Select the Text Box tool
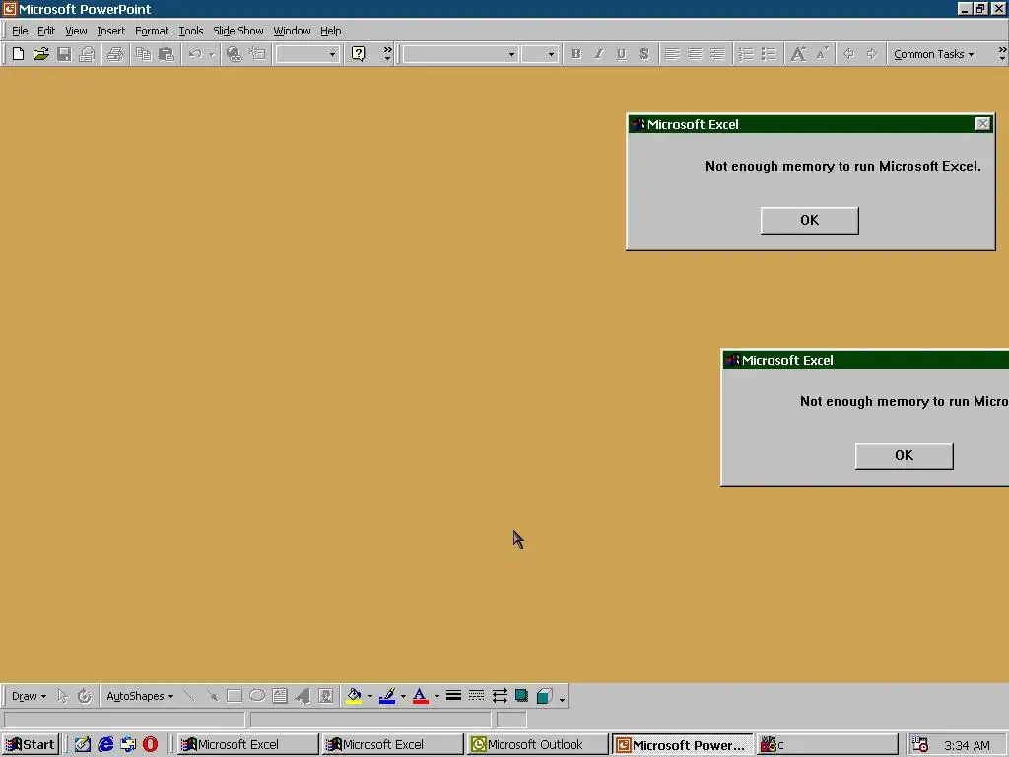This screenshot has height=757, width=1009. 280,696
